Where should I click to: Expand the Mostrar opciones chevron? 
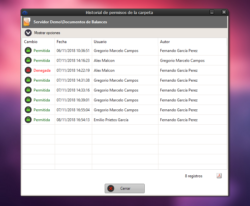28,33
